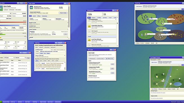The height and width of the screenshot is (103, 184).
Task: Click the Sell Backpack button
Action: (x=92, y=59)
